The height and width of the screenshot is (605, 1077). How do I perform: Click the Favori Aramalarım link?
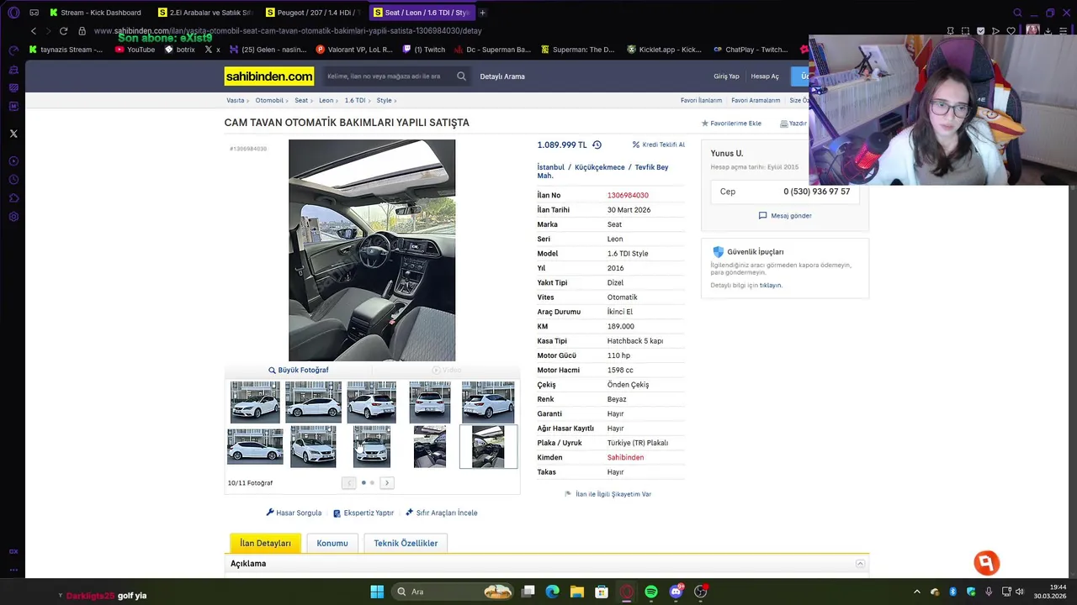click(756, 100)
